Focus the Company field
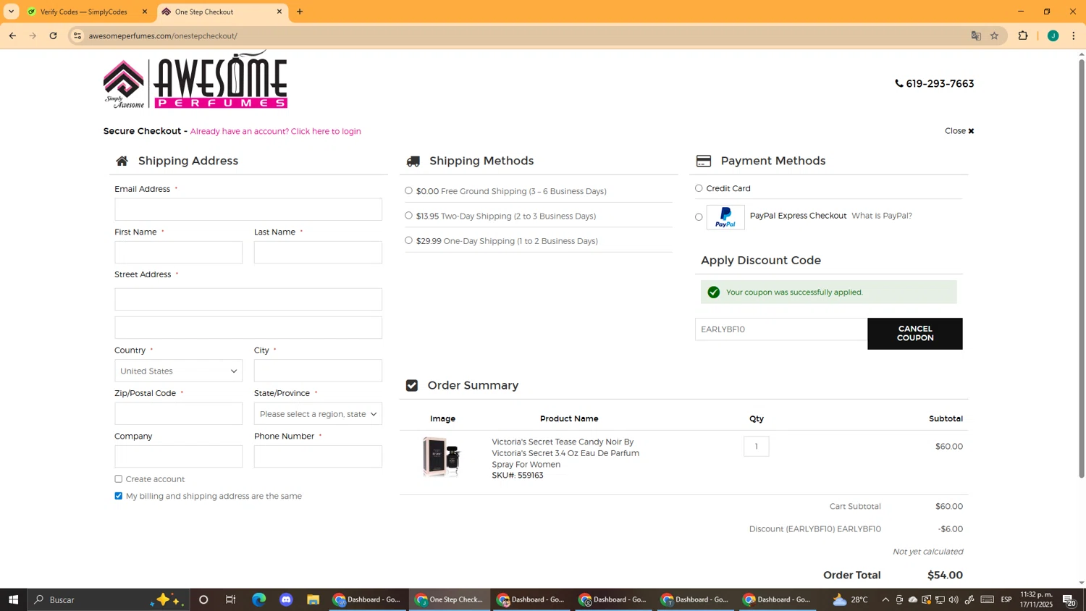This screenshot has width=1086, height=611. [178, 457]
